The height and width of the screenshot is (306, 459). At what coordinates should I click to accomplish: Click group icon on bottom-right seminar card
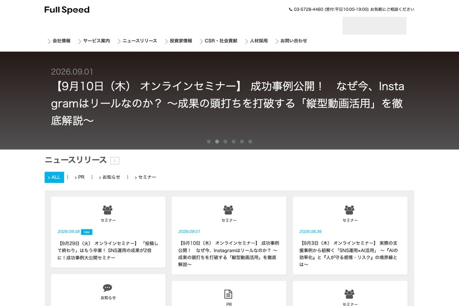tap(350, 294)
